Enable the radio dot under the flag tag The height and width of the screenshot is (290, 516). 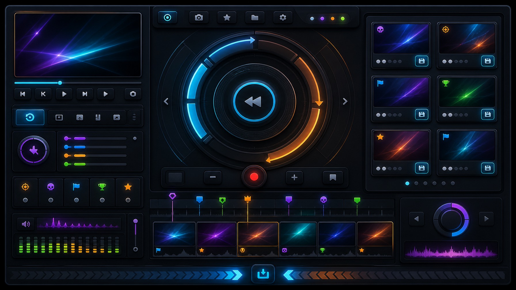(x=76, y=200)
